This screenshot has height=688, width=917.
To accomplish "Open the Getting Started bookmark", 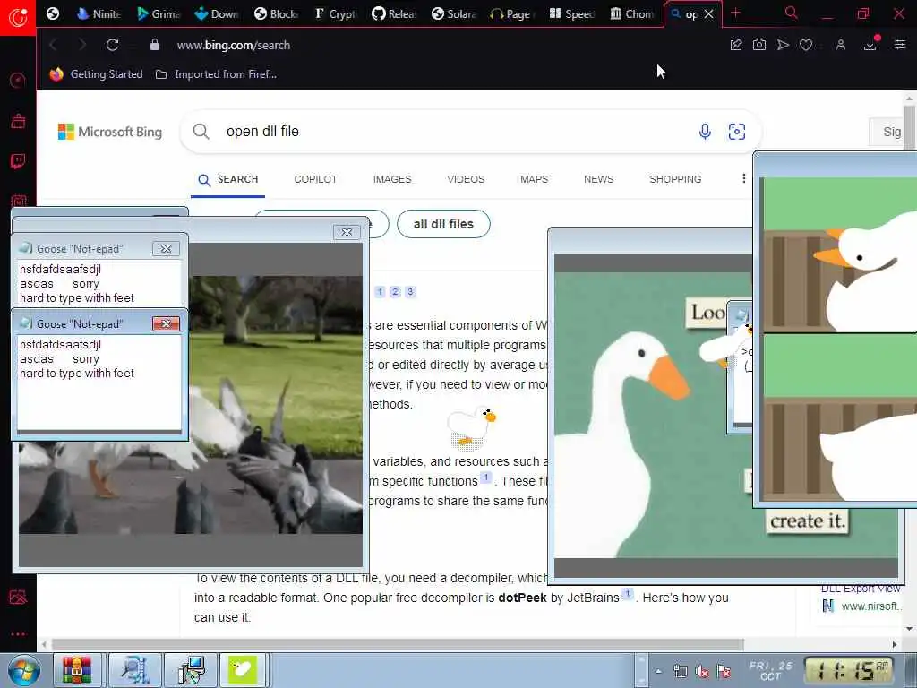I will click(x=96, y=74).
